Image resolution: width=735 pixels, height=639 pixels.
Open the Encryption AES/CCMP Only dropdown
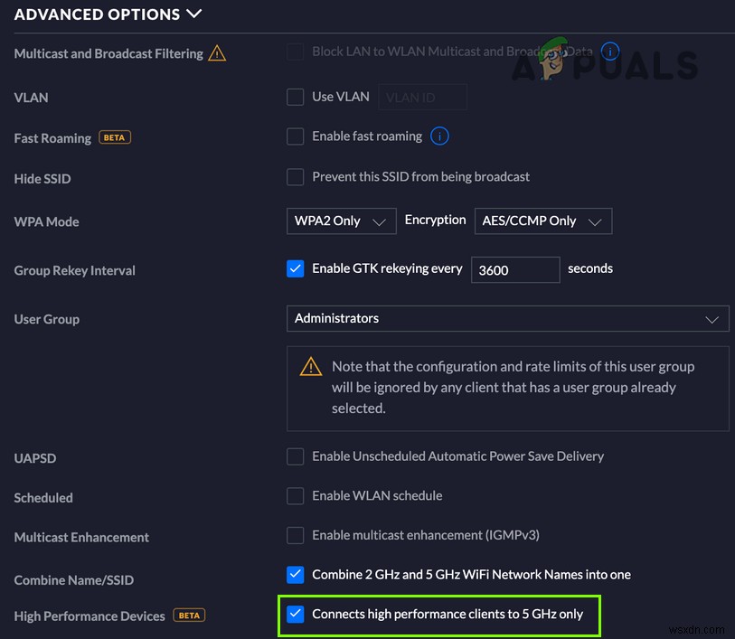coord(542,221)
